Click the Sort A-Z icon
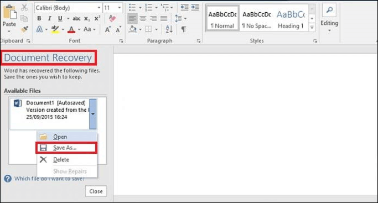Image resolution: width=378 pixels, height=203 pixels. [x=169, y=29]
